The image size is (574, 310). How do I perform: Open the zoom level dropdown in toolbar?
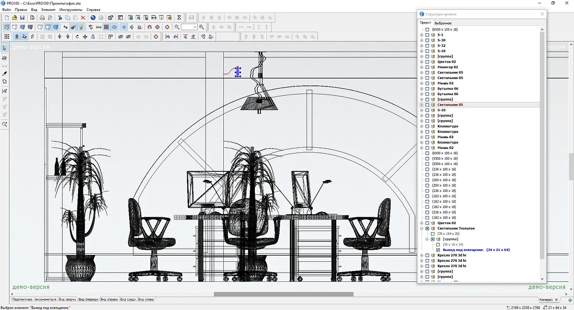195,27
